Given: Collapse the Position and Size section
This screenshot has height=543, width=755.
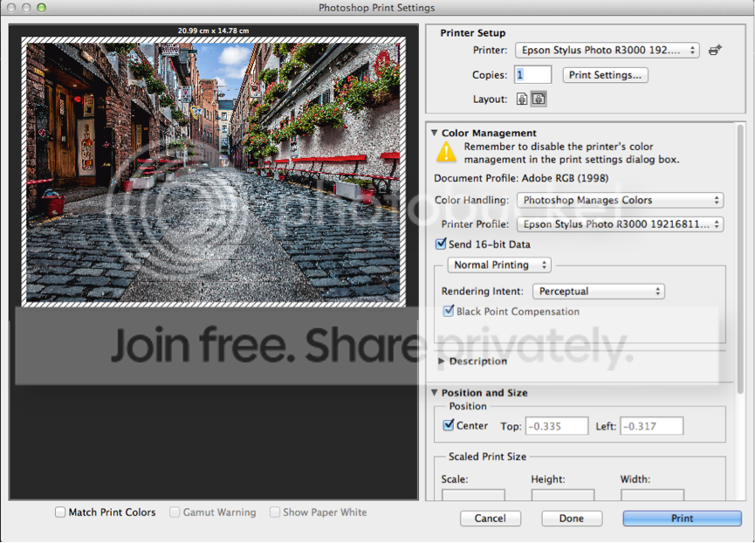Looking at the screenshot, I should 435,393.
